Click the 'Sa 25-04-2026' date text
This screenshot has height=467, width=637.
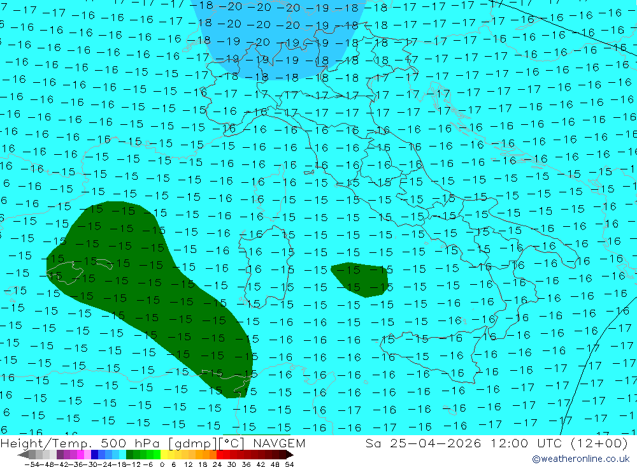point(423,443)
